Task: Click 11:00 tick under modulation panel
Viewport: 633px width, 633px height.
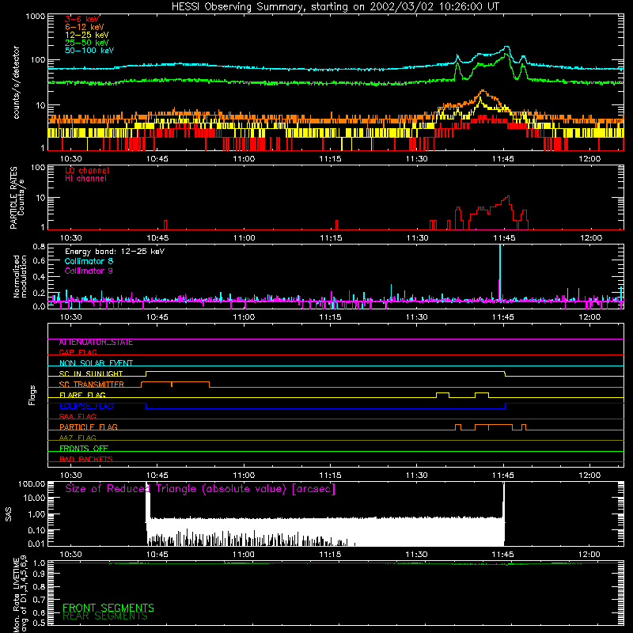Action: (x=244, y=317)
